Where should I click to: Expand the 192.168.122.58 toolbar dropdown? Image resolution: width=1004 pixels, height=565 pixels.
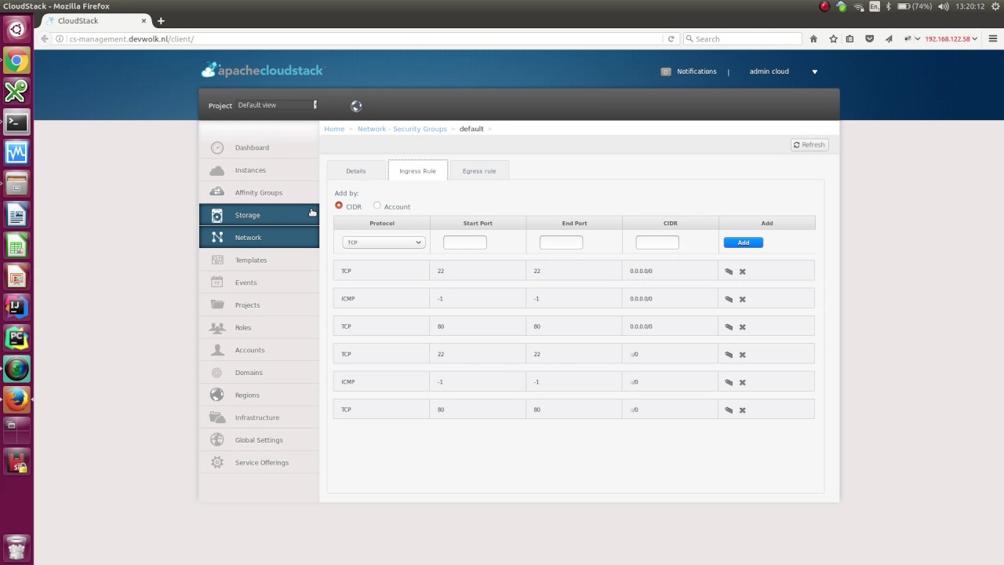(x=975, y=39)
